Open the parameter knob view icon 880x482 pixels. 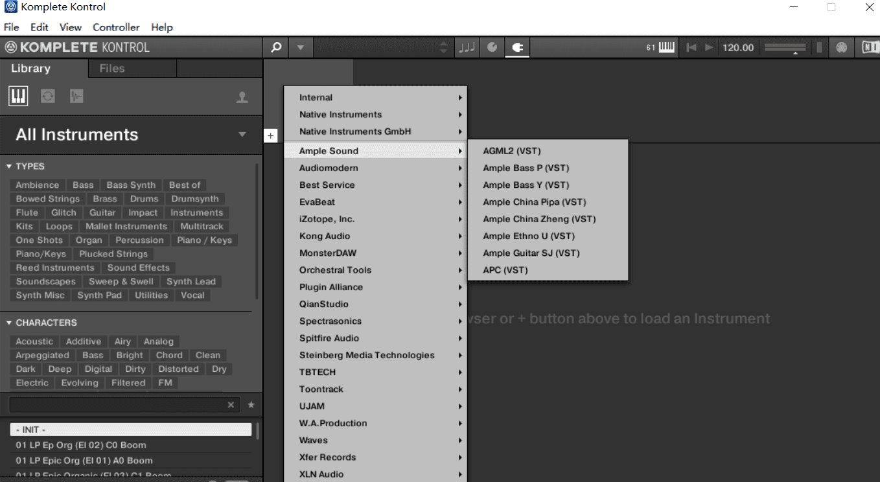(492, 47)
